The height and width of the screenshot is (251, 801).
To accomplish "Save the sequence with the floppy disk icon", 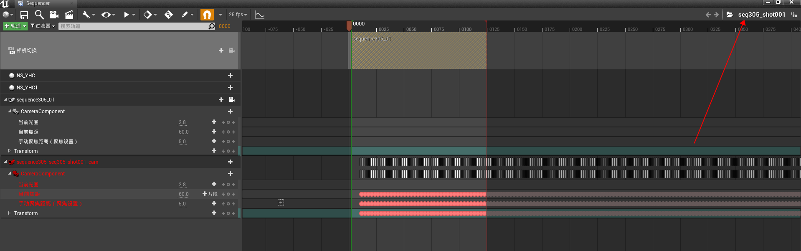I will [24, 15].
